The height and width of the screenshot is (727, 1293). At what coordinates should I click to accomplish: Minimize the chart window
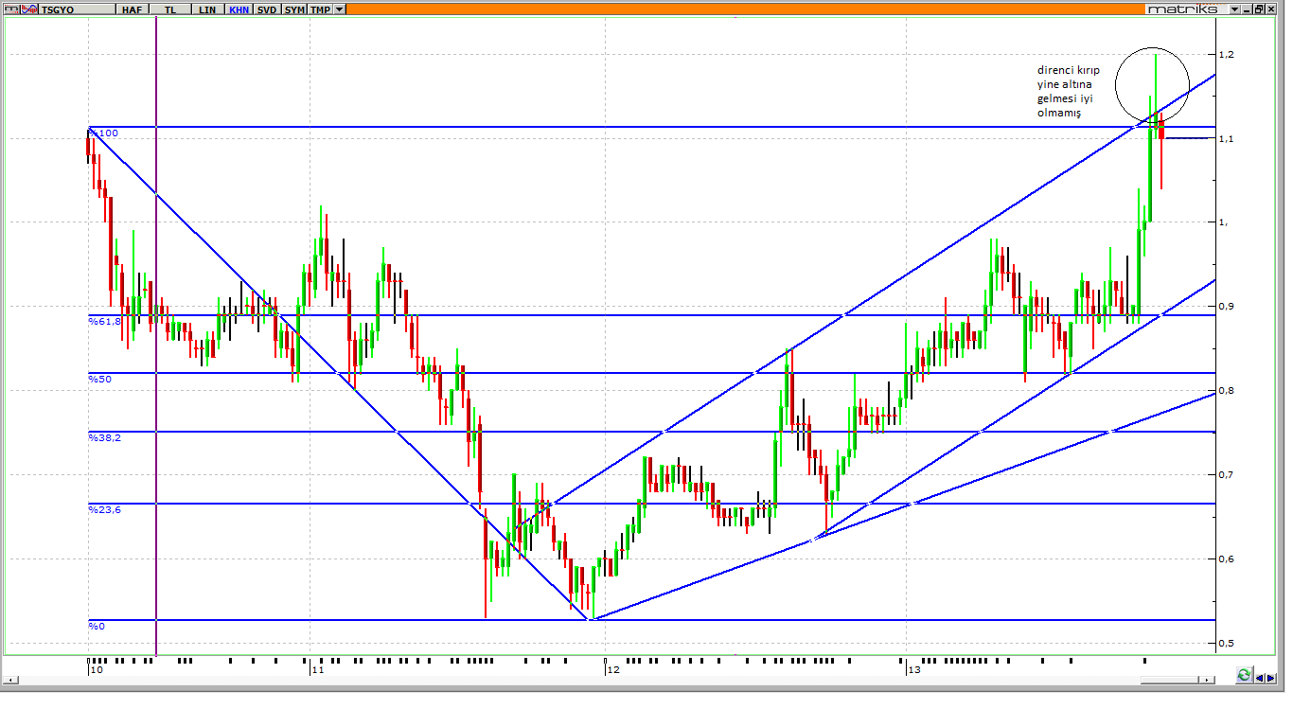point(1248,9)
